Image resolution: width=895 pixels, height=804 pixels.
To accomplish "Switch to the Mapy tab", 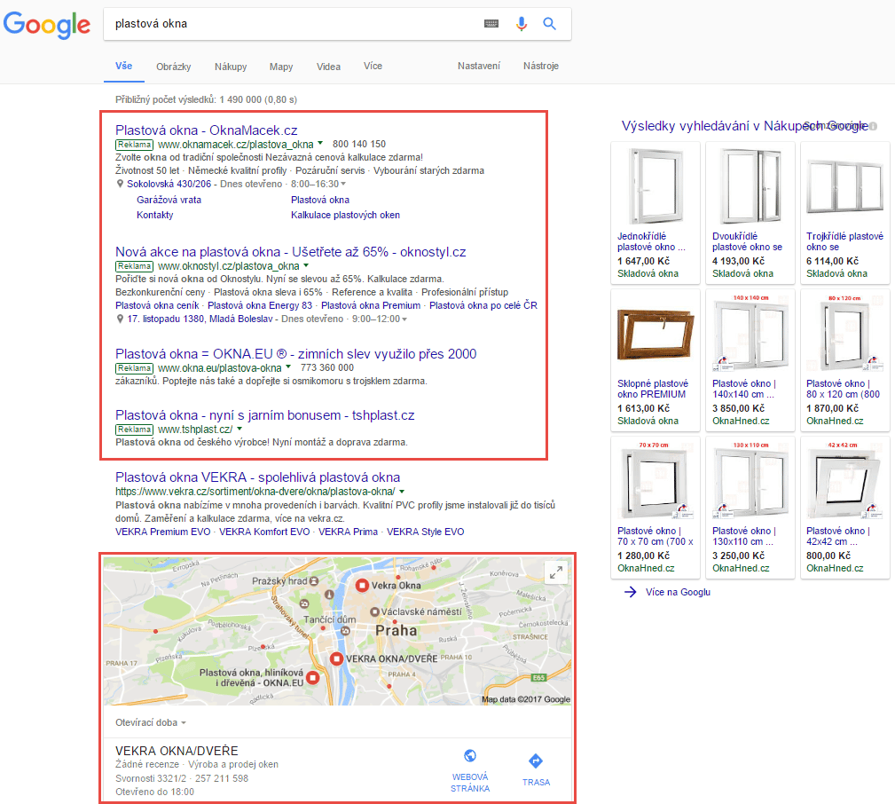I will coord(281,67).
